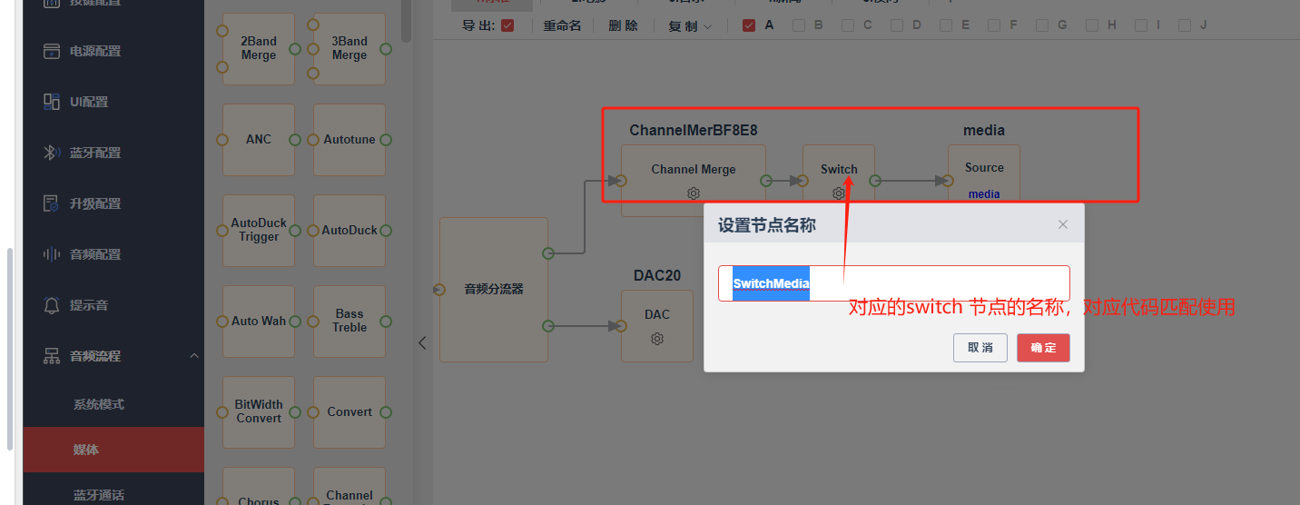Click the UI配置 sidebar icon
Viewport: 1300px width, 505px height.
52,102
